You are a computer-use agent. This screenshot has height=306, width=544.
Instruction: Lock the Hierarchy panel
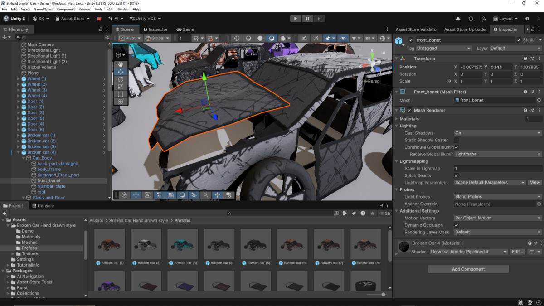(101, 29)
